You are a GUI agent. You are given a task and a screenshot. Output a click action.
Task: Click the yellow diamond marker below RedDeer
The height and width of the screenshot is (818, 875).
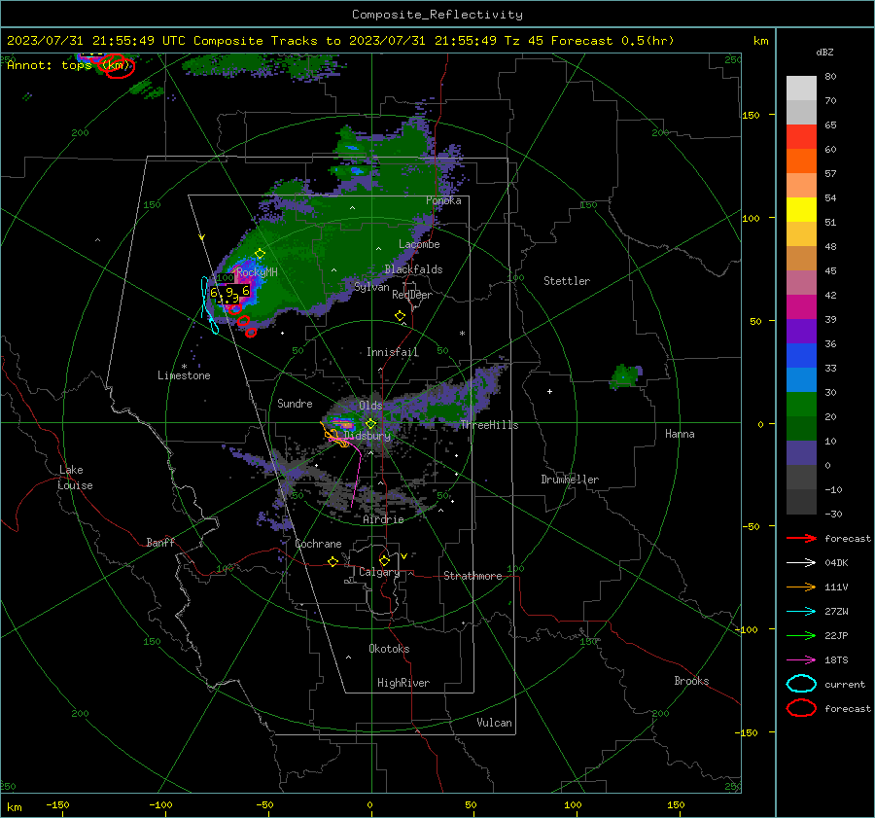point(400,316)
